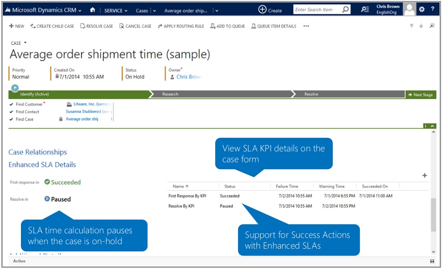442x268 pixels.
Task: Click the save icon in status bar
Action: click(x=432, y=261)
